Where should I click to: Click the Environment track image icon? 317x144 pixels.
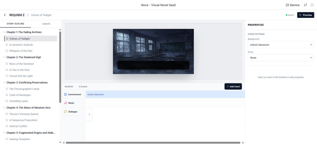[x=65, y=94]
